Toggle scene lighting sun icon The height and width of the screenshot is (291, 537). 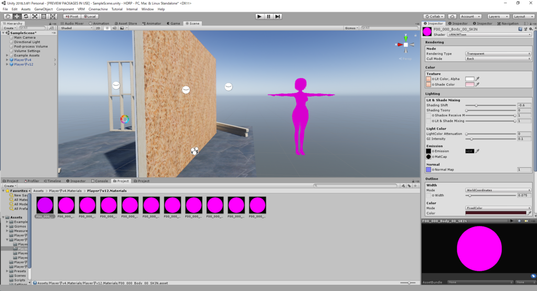(107, 28)
